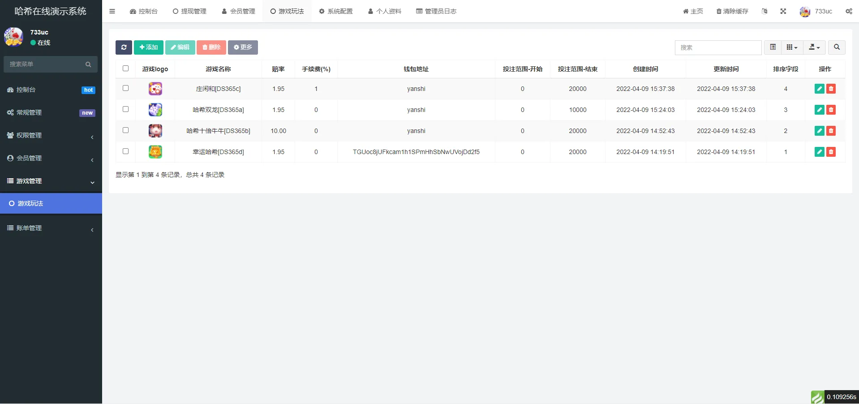Select all rows with header checkbox
The width and height of the screenshot is (859, 404).
pyautogui.click(x=125, y=69)
